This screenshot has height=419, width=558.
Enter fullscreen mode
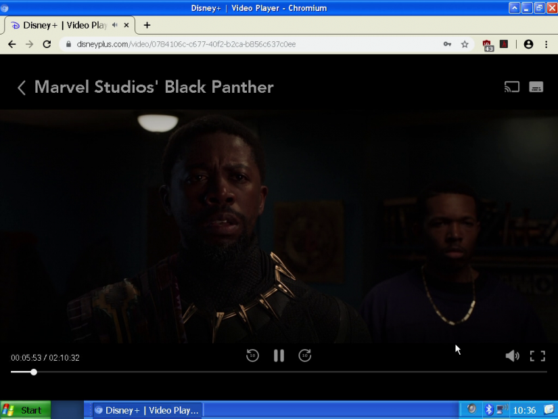click(537, 355)
